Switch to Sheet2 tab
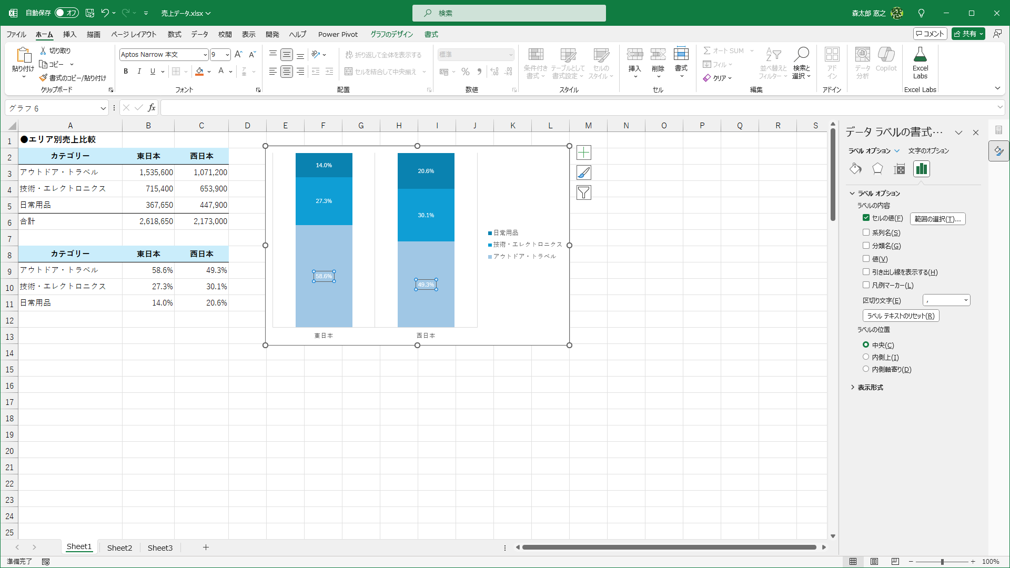The image size is (1010, 568). [119, 547]
